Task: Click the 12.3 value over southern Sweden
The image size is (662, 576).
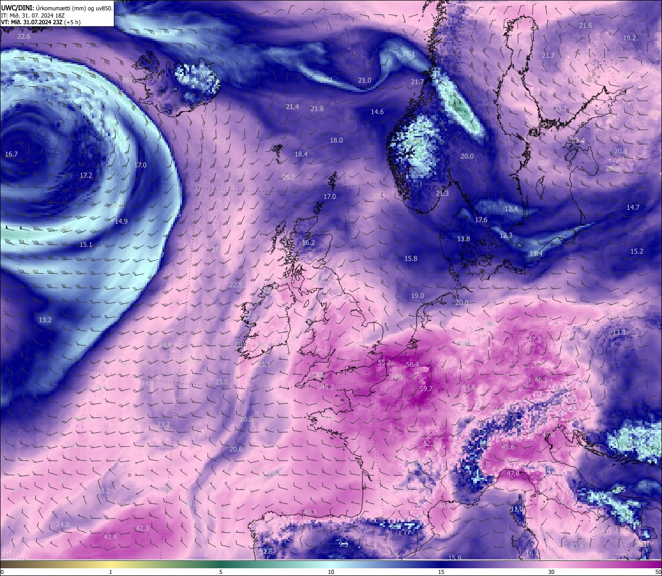Action: 506,236
